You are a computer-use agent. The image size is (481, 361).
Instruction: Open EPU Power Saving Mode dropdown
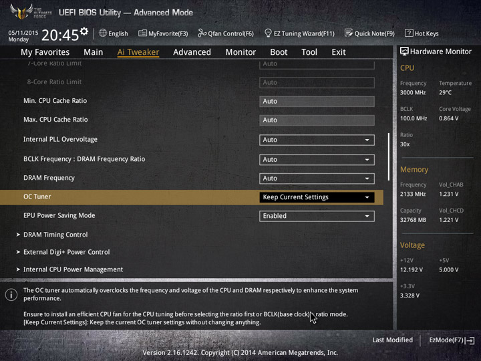[317, 216]
